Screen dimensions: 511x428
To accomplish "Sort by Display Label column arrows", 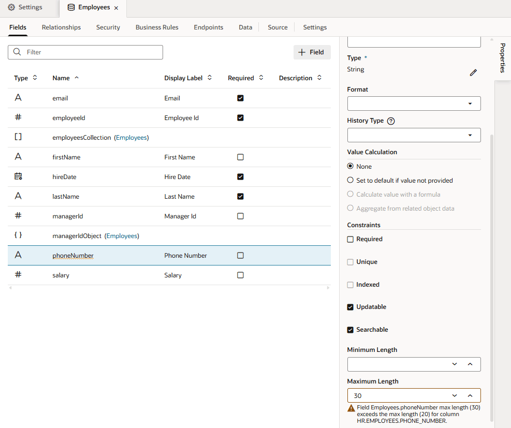I will click(210, 78).
